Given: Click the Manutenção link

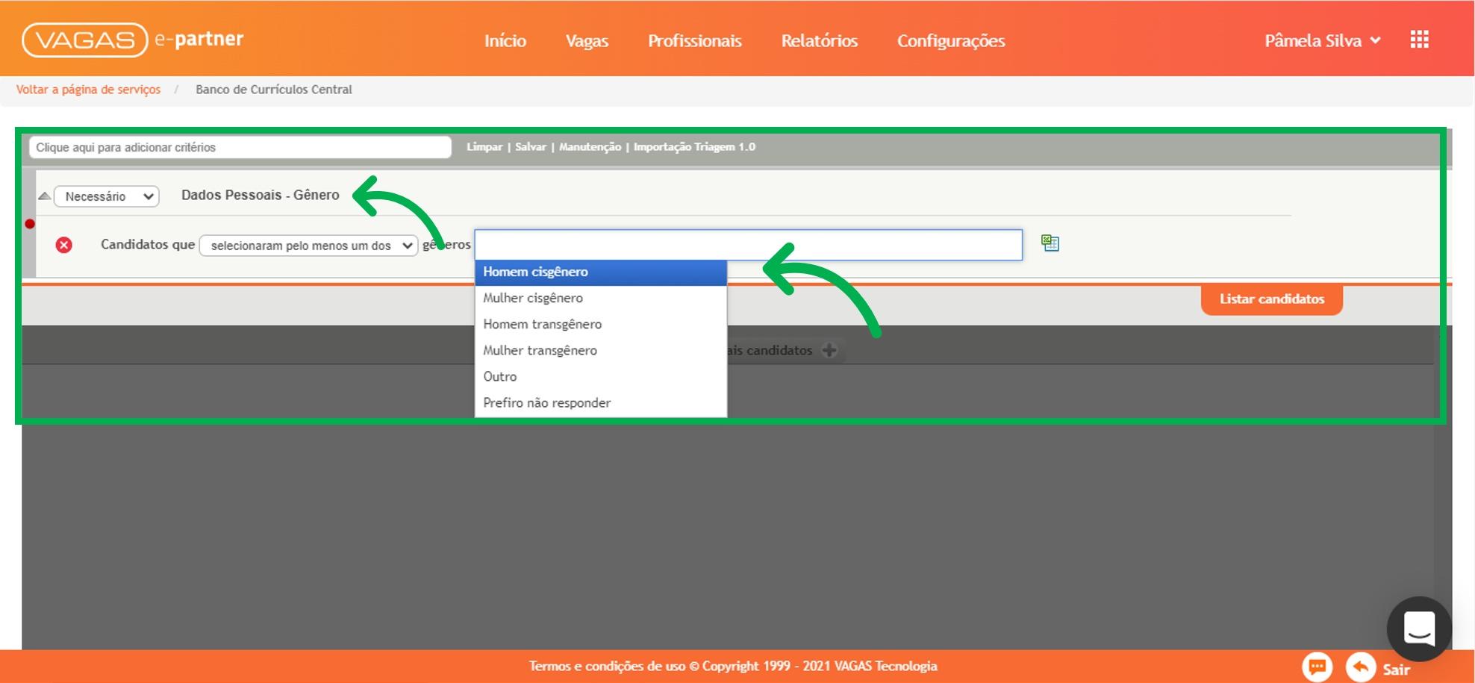Looking at the screenshot, I should [590, 147].
